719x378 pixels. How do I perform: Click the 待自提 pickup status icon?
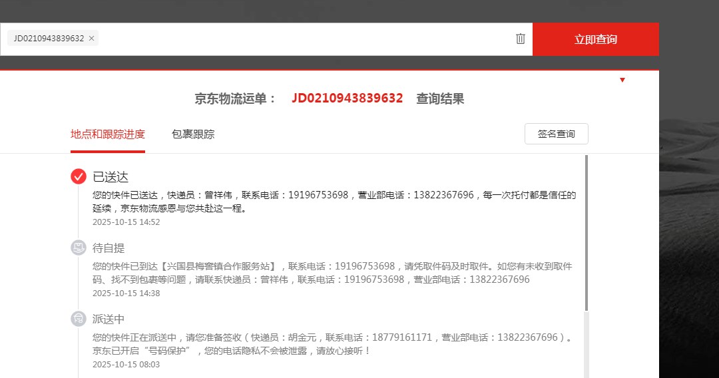click(x=79, y=248)
